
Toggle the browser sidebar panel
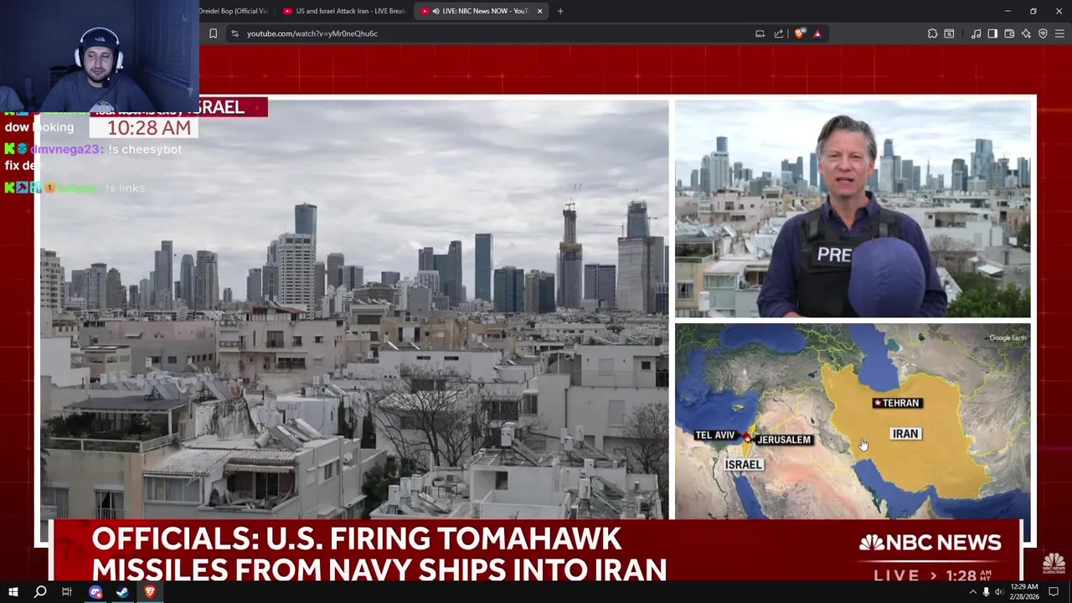pyautogui.click(x=992, y=33)
